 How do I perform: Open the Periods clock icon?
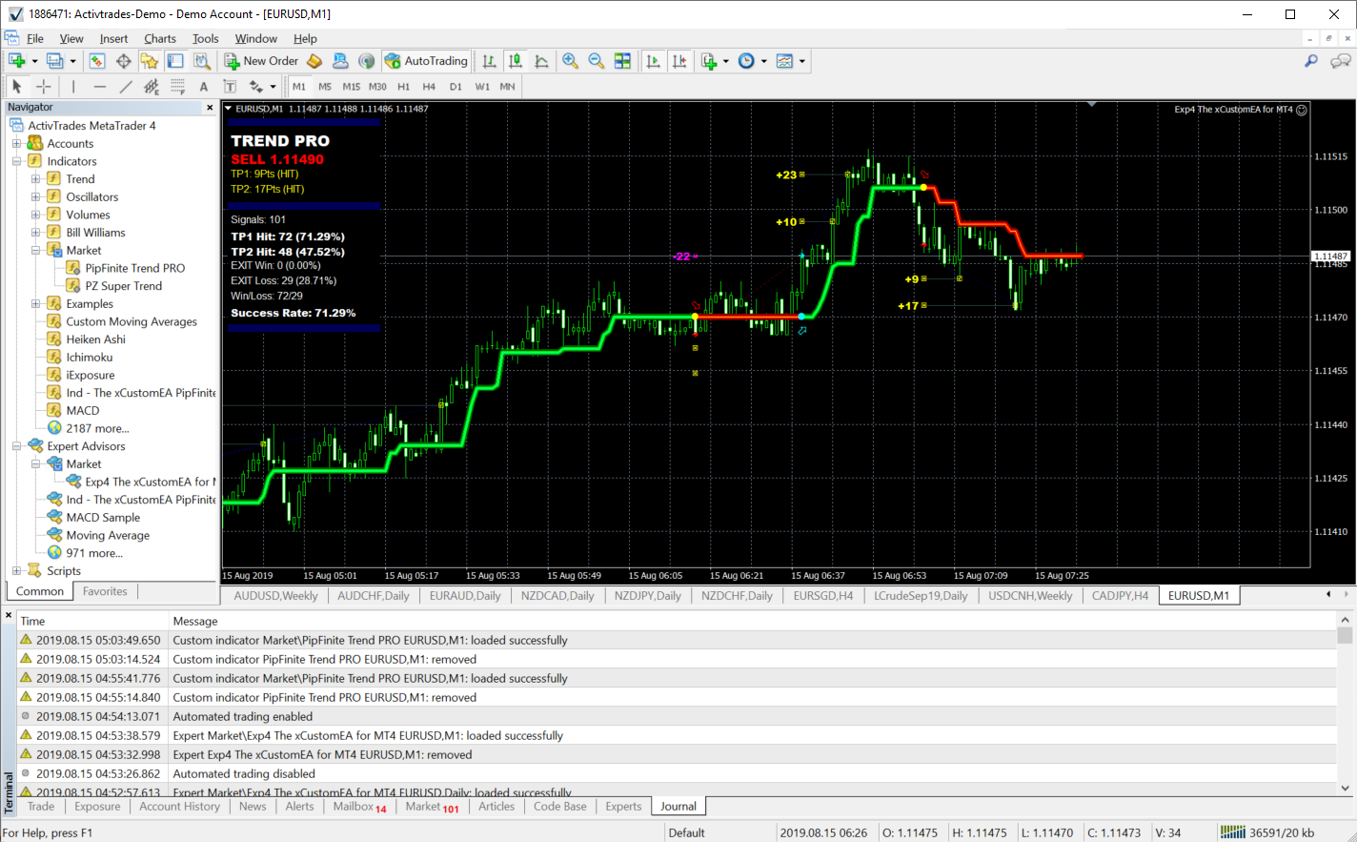747,61
